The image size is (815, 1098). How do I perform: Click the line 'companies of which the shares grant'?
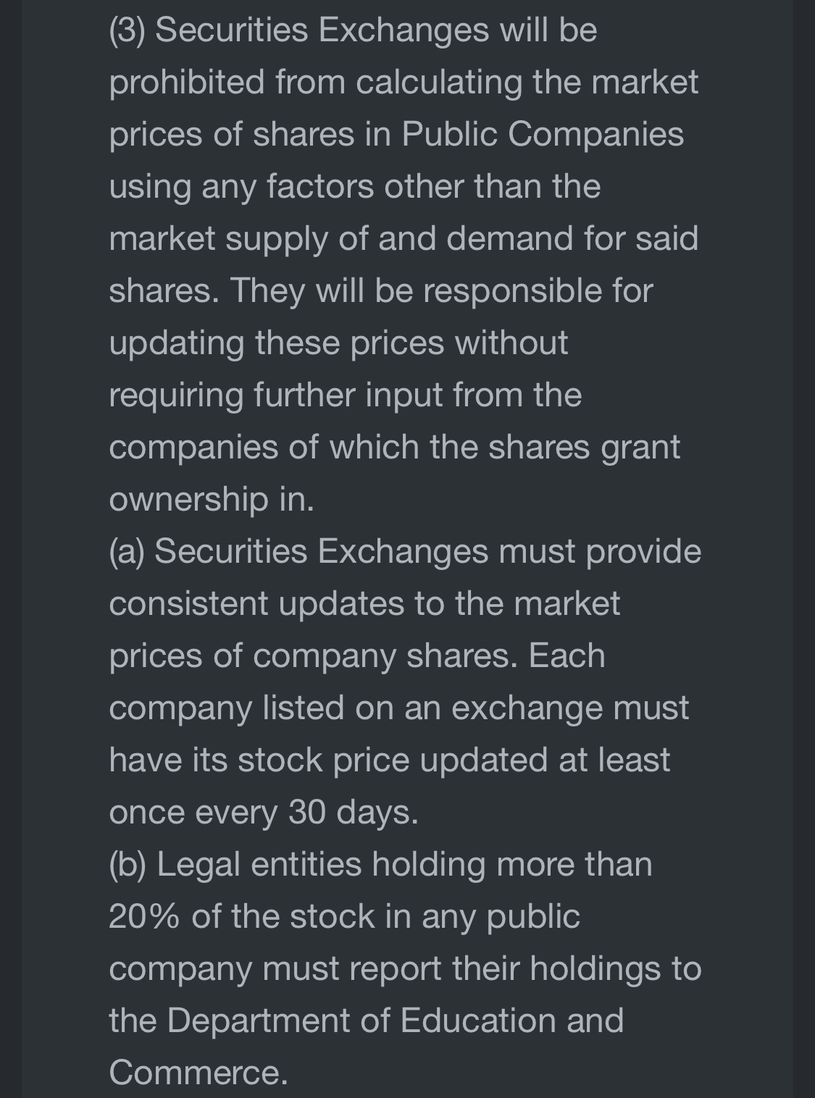[395, 447]
